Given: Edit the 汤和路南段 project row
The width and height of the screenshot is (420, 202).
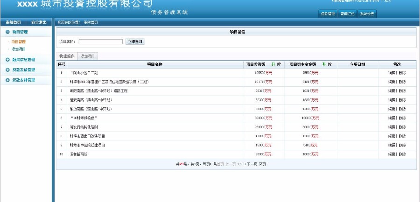Looking at the screenshot, I should tap(392, 154).
